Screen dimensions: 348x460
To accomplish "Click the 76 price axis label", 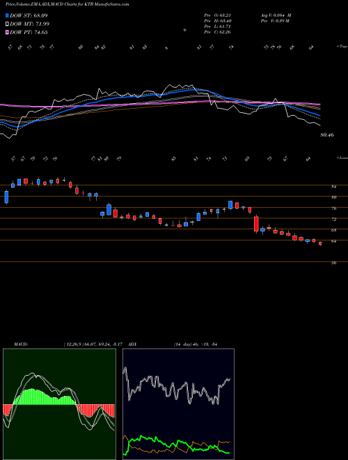I will click(x=333, y=208).
